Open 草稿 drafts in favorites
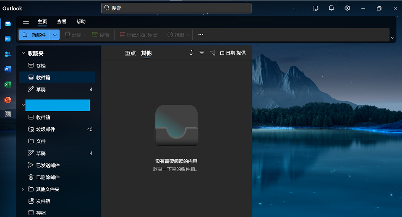Viewport: 402px width, 217px height. coord(57,89)
